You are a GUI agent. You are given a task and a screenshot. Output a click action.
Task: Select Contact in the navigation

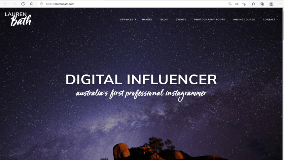point(269,20)
